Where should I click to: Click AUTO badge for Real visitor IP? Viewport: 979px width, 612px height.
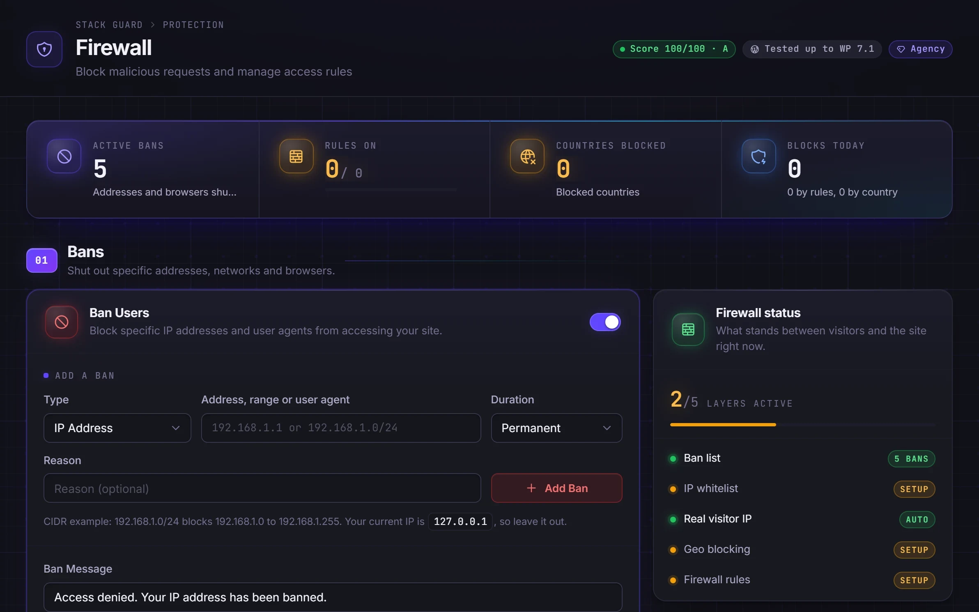coord(917,520)
